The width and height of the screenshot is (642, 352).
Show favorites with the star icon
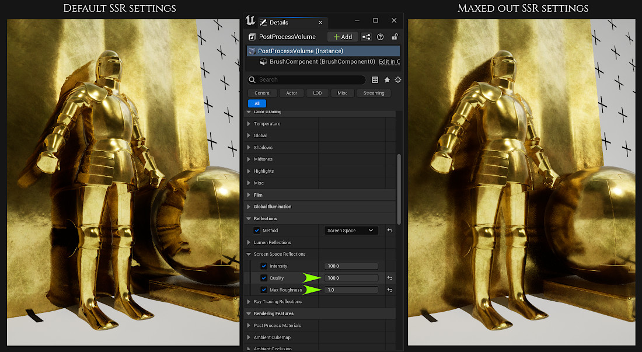coord(386,80)
